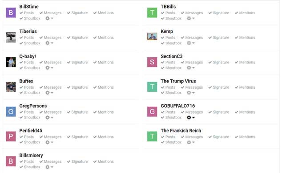The height and width of the screenshot is (173, 282).
Task: Click GregPersons blue G avatar
Action: [11, 111]
